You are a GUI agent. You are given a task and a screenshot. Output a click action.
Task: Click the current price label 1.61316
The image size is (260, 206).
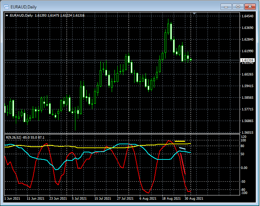(x=247, y=60)
